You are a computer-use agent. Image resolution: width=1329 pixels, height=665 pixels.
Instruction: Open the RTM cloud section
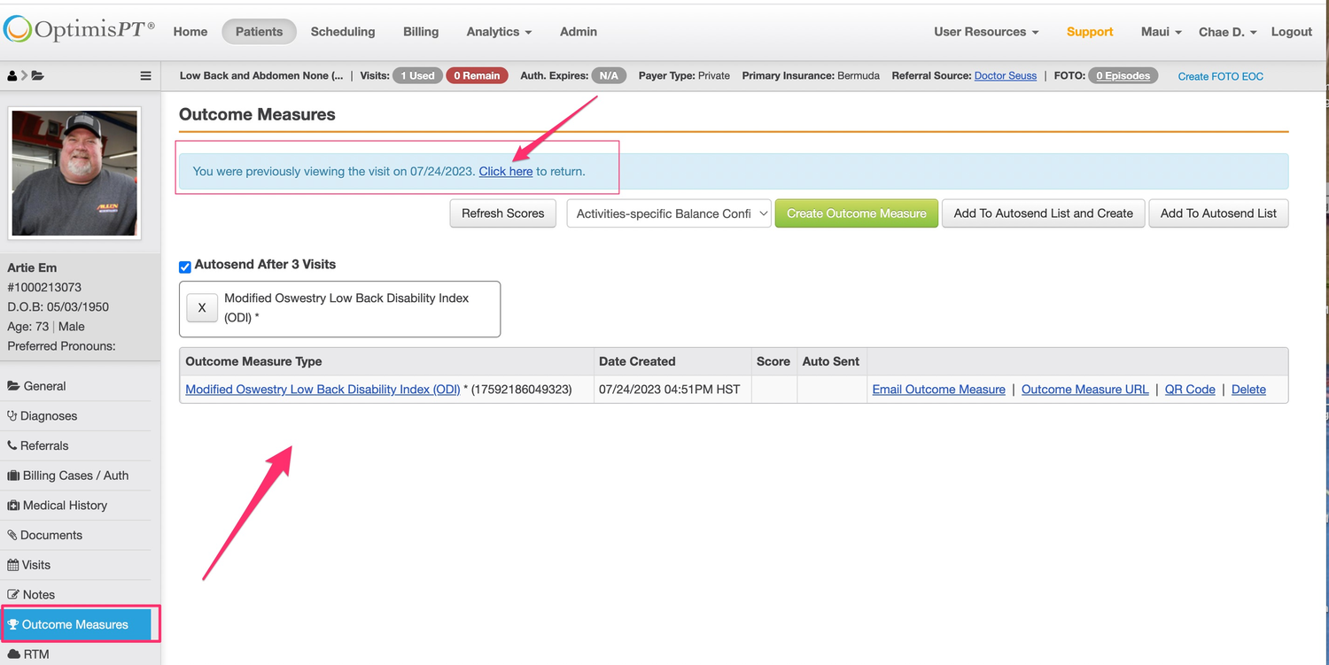(35, 654)
